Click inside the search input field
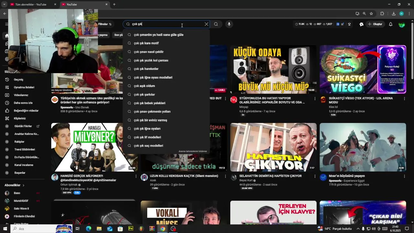The height and width of the screenshot is (233, 414). click(167, 24)
